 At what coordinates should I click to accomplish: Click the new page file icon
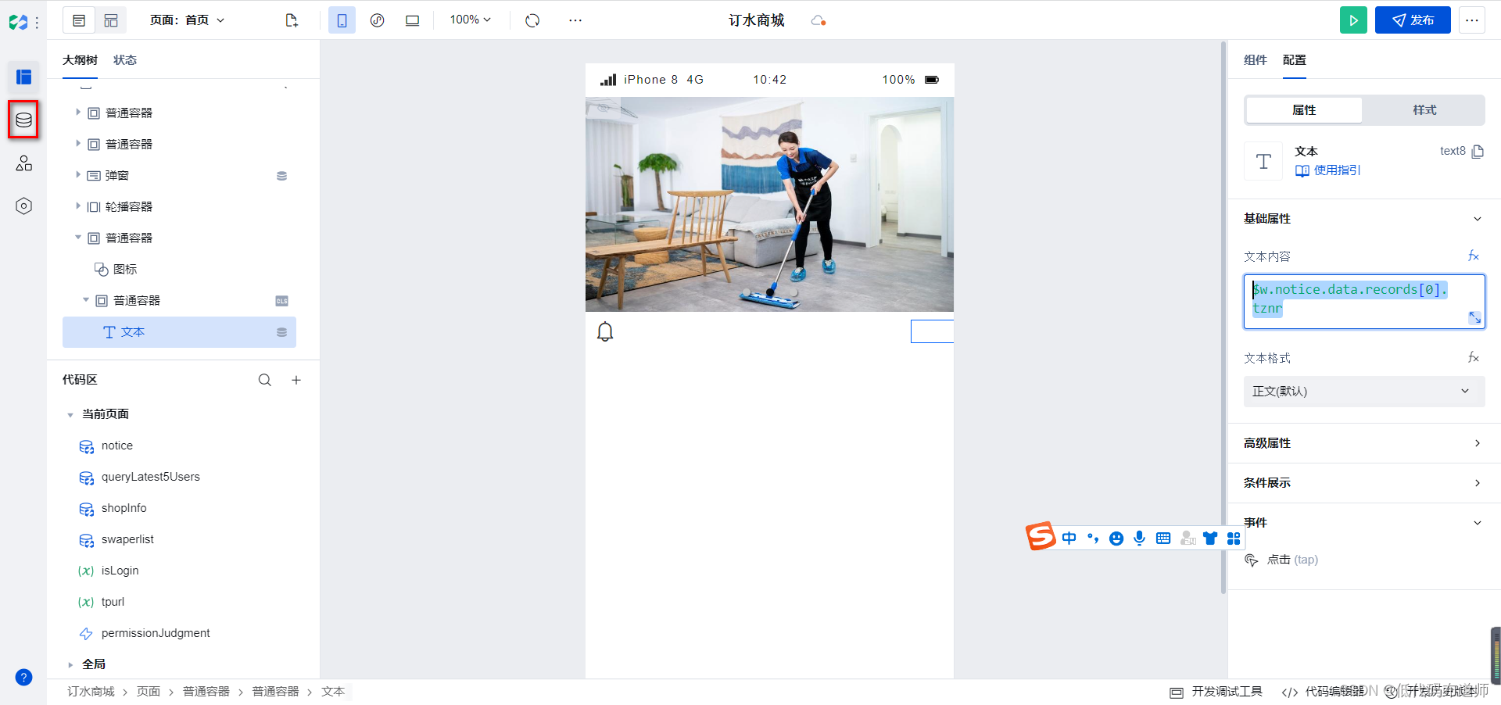292,20
